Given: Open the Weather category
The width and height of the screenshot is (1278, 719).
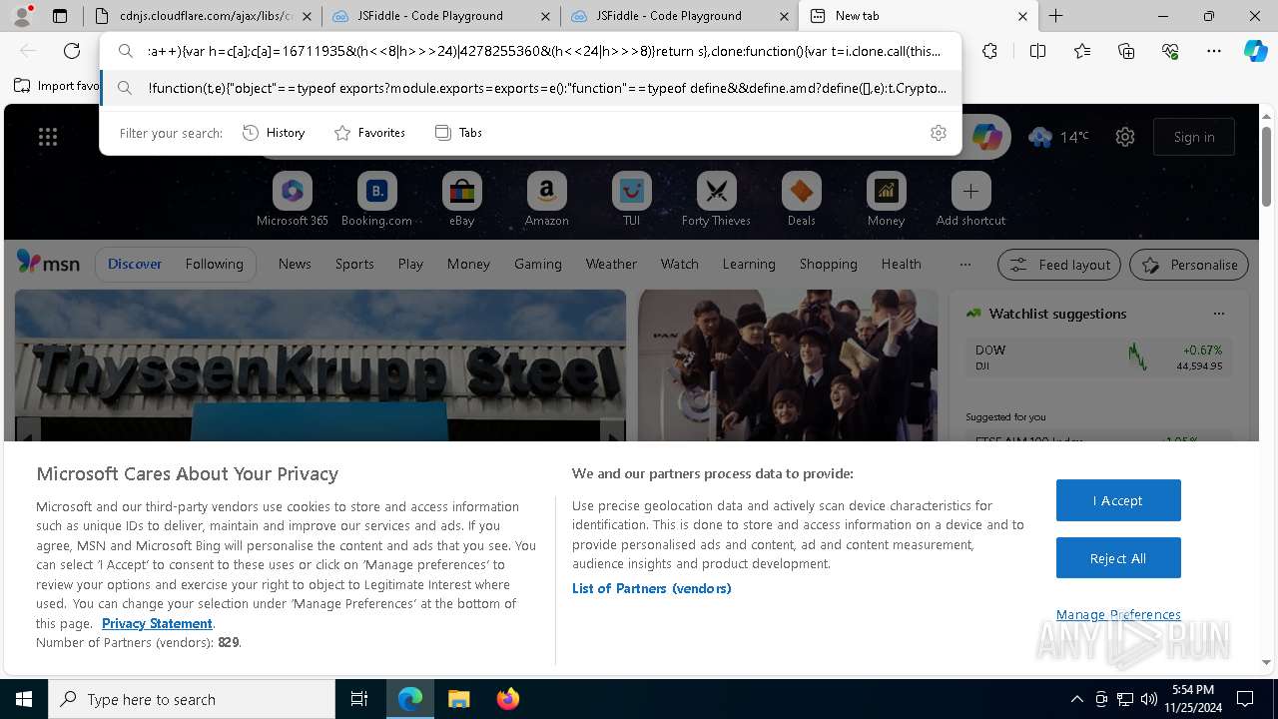Looking at the screenshot, I should point(611,264).
